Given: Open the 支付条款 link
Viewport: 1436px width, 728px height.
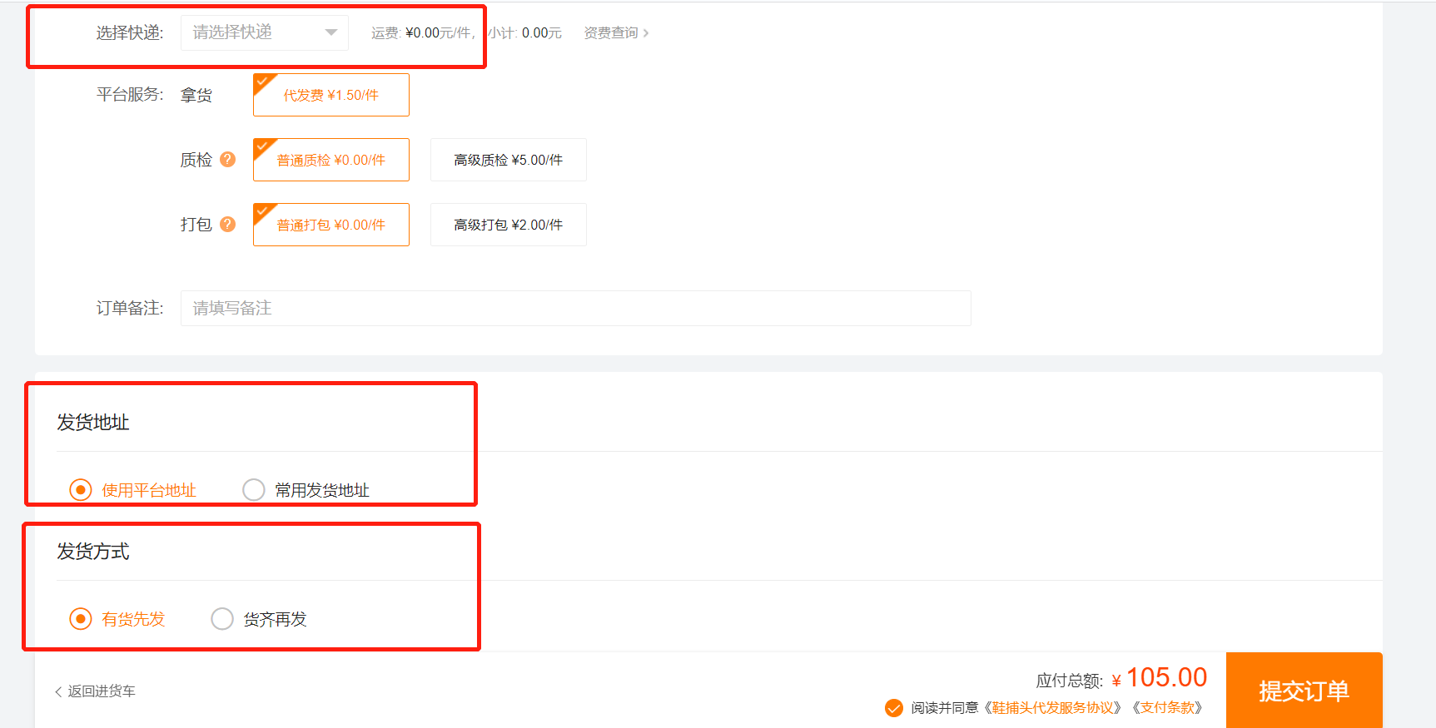Looking at the screenshot, I should (1167, 708).
